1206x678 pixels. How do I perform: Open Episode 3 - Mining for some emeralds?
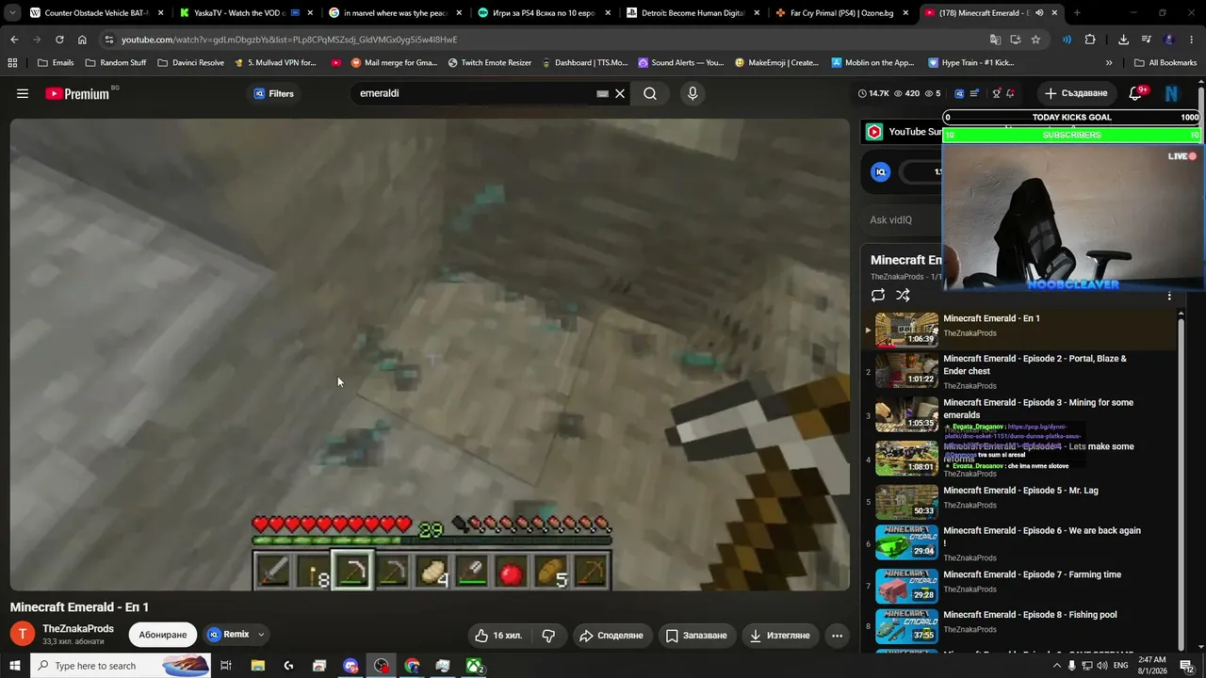pos(1038,409)
